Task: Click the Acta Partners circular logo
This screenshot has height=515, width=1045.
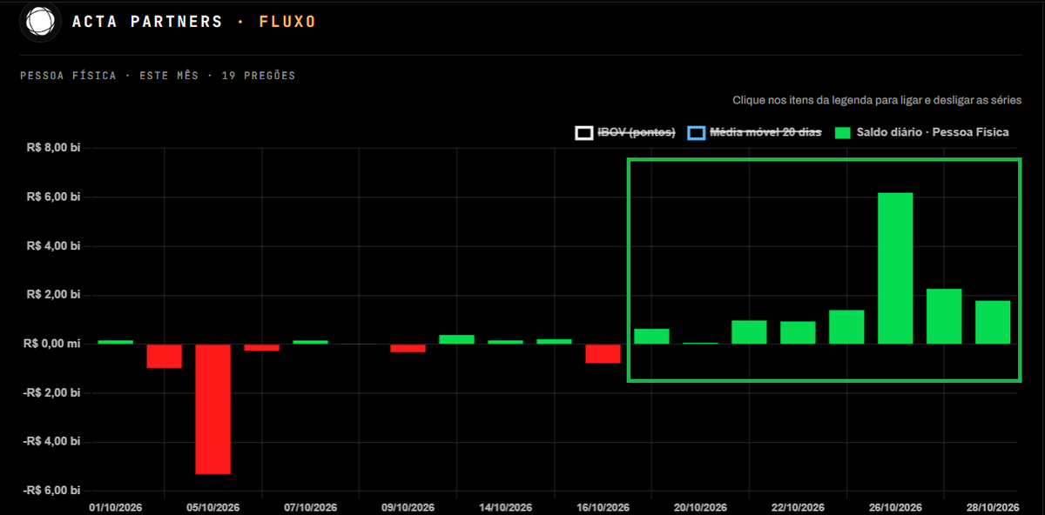Action: (39, 21)
